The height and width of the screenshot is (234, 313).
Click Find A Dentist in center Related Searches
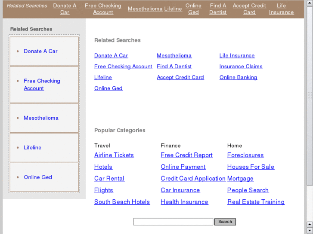(x=174, y=67)
